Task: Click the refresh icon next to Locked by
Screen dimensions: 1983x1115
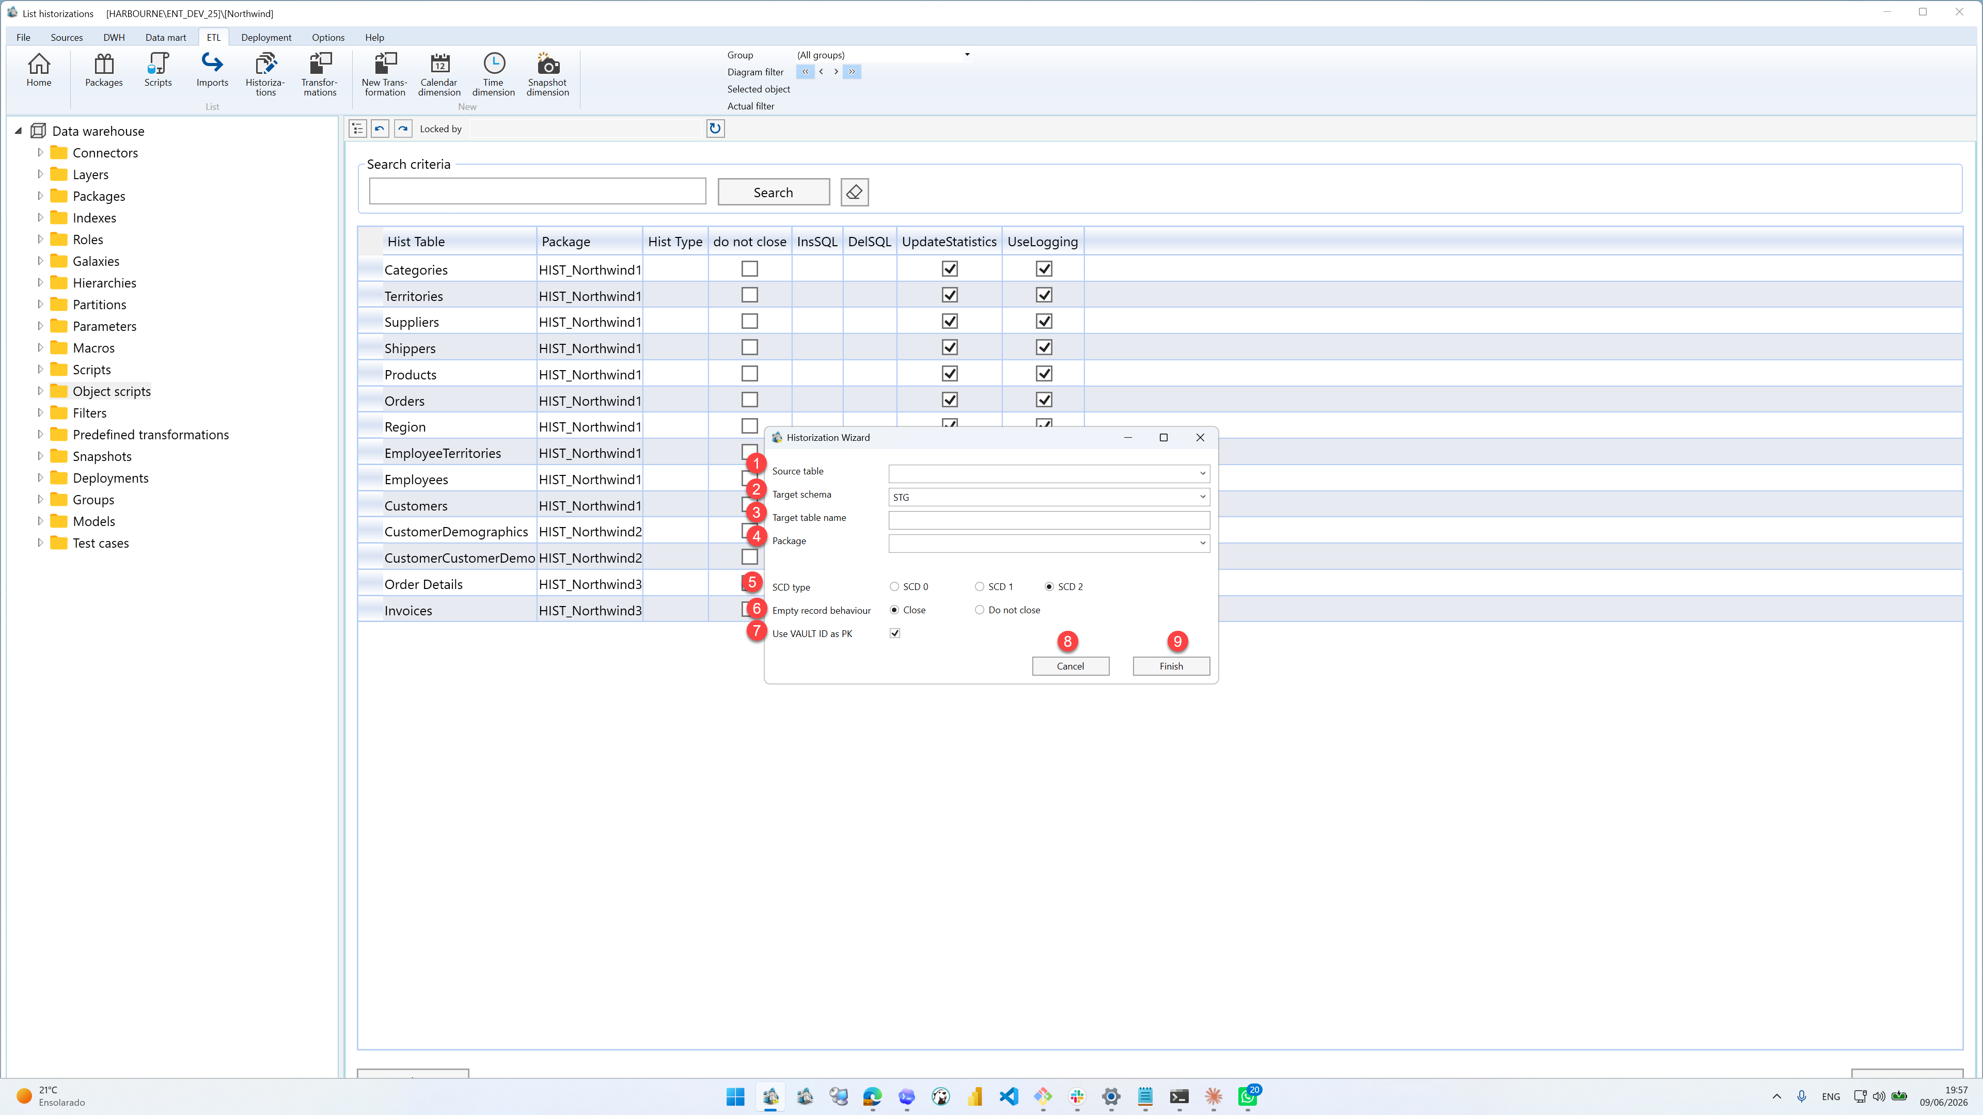Action: click(x=715, y=129)
